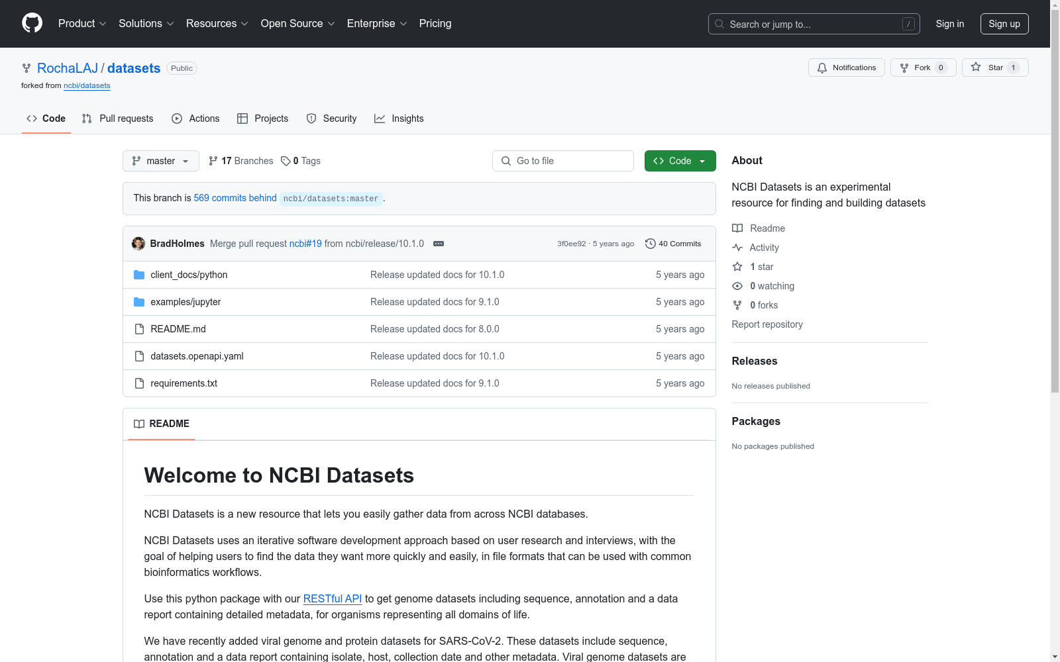Open the ncbi#19 pull request link
Screen dimensions: 1060x662
(305, 244)
